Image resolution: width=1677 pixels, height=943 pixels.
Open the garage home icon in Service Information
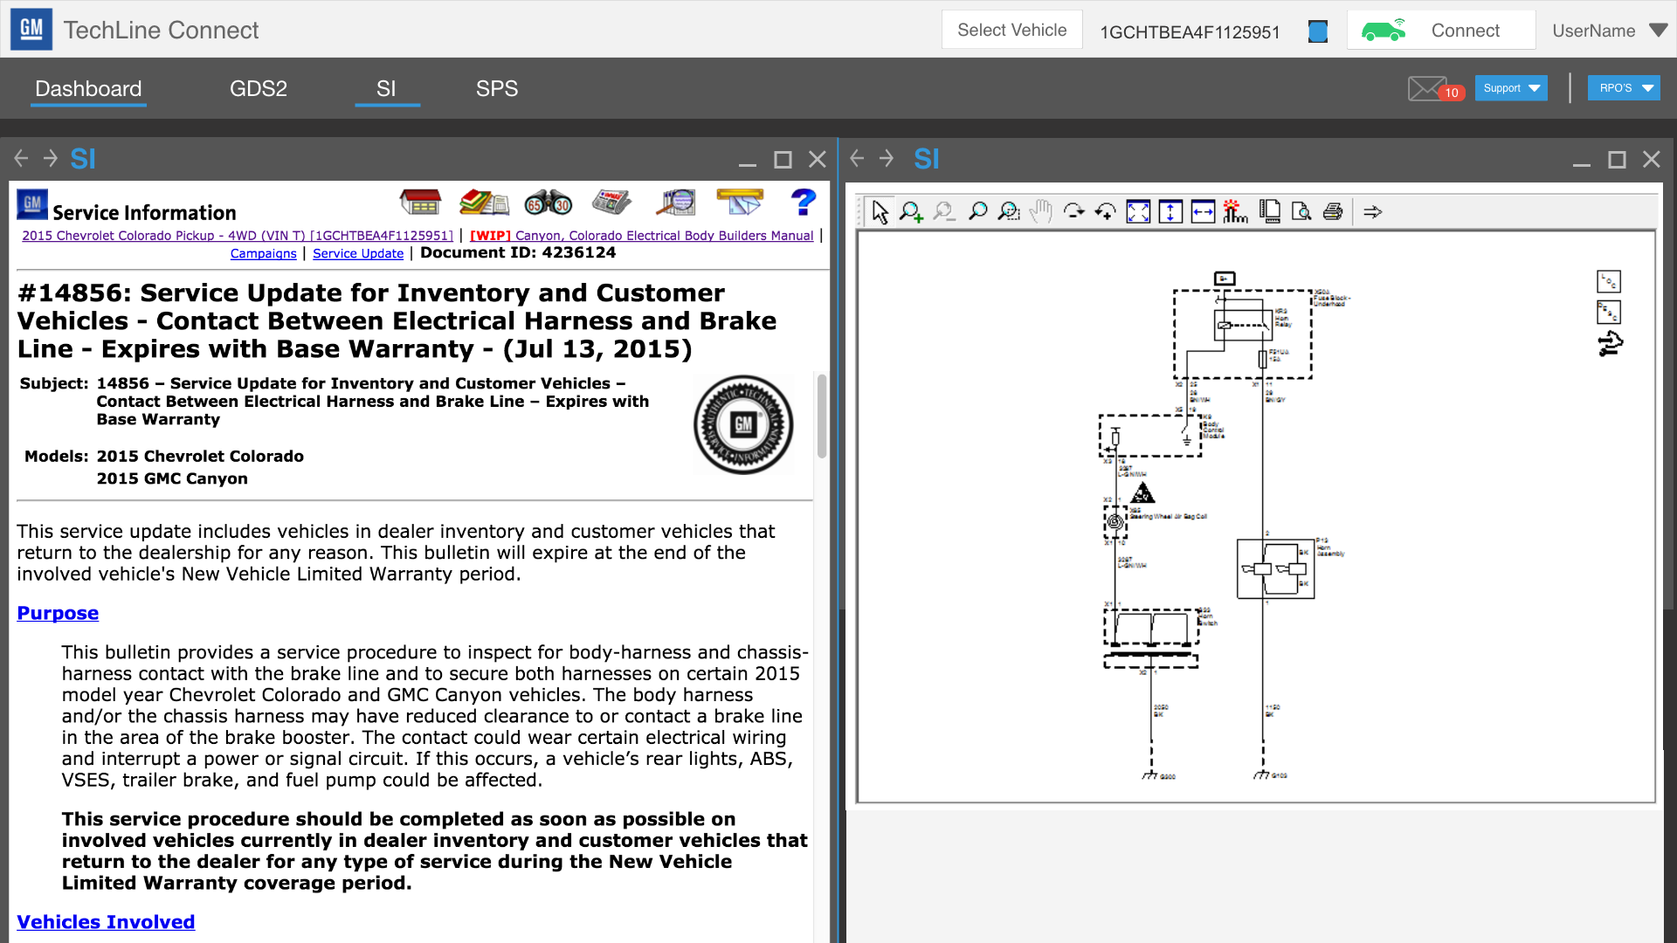[420, 203]
